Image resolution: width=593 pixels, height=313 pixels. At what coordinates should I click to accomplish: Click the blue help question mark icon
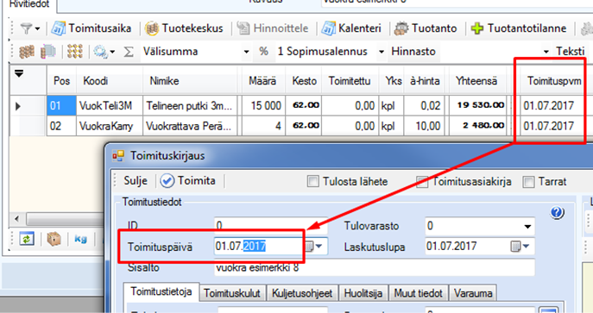coord(557,213)
